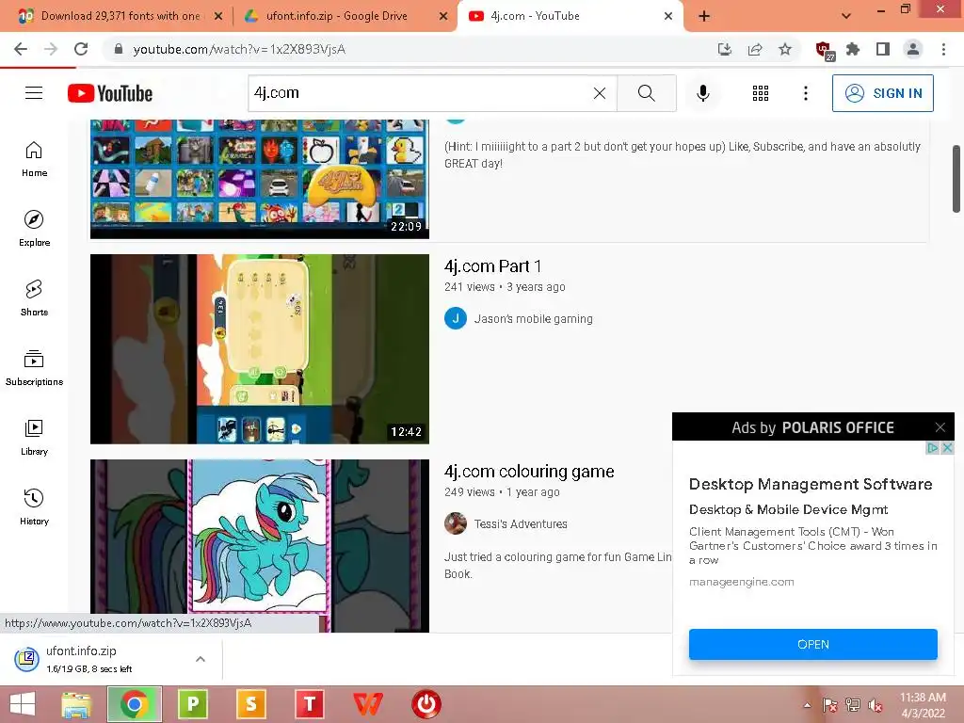Click Tessi's Adventures avatar
The width and height of the screenshot is (964, 723).
coord(456,523)
